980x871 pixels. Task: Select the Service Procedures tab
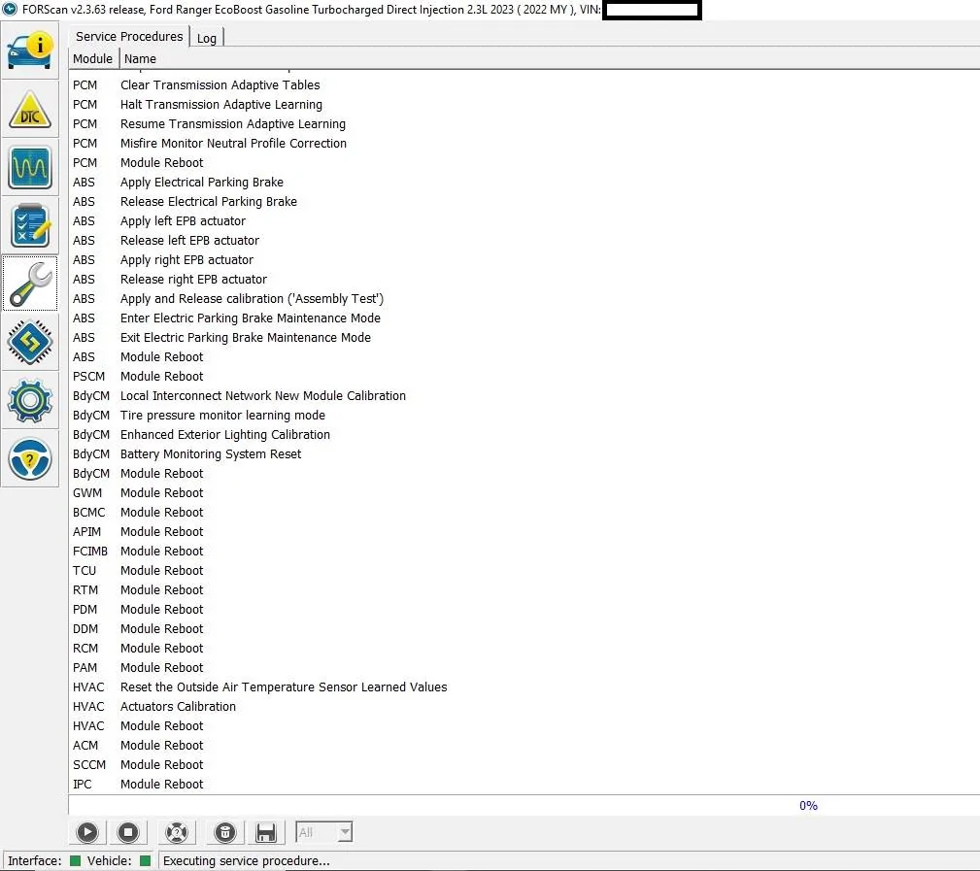[129, 36]
